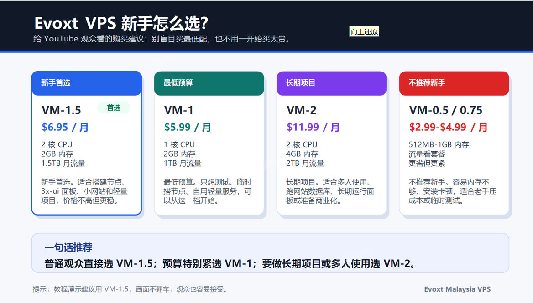Click the "VM-2" plan name
The image size is (533, 303).
[x=302, y=110]
